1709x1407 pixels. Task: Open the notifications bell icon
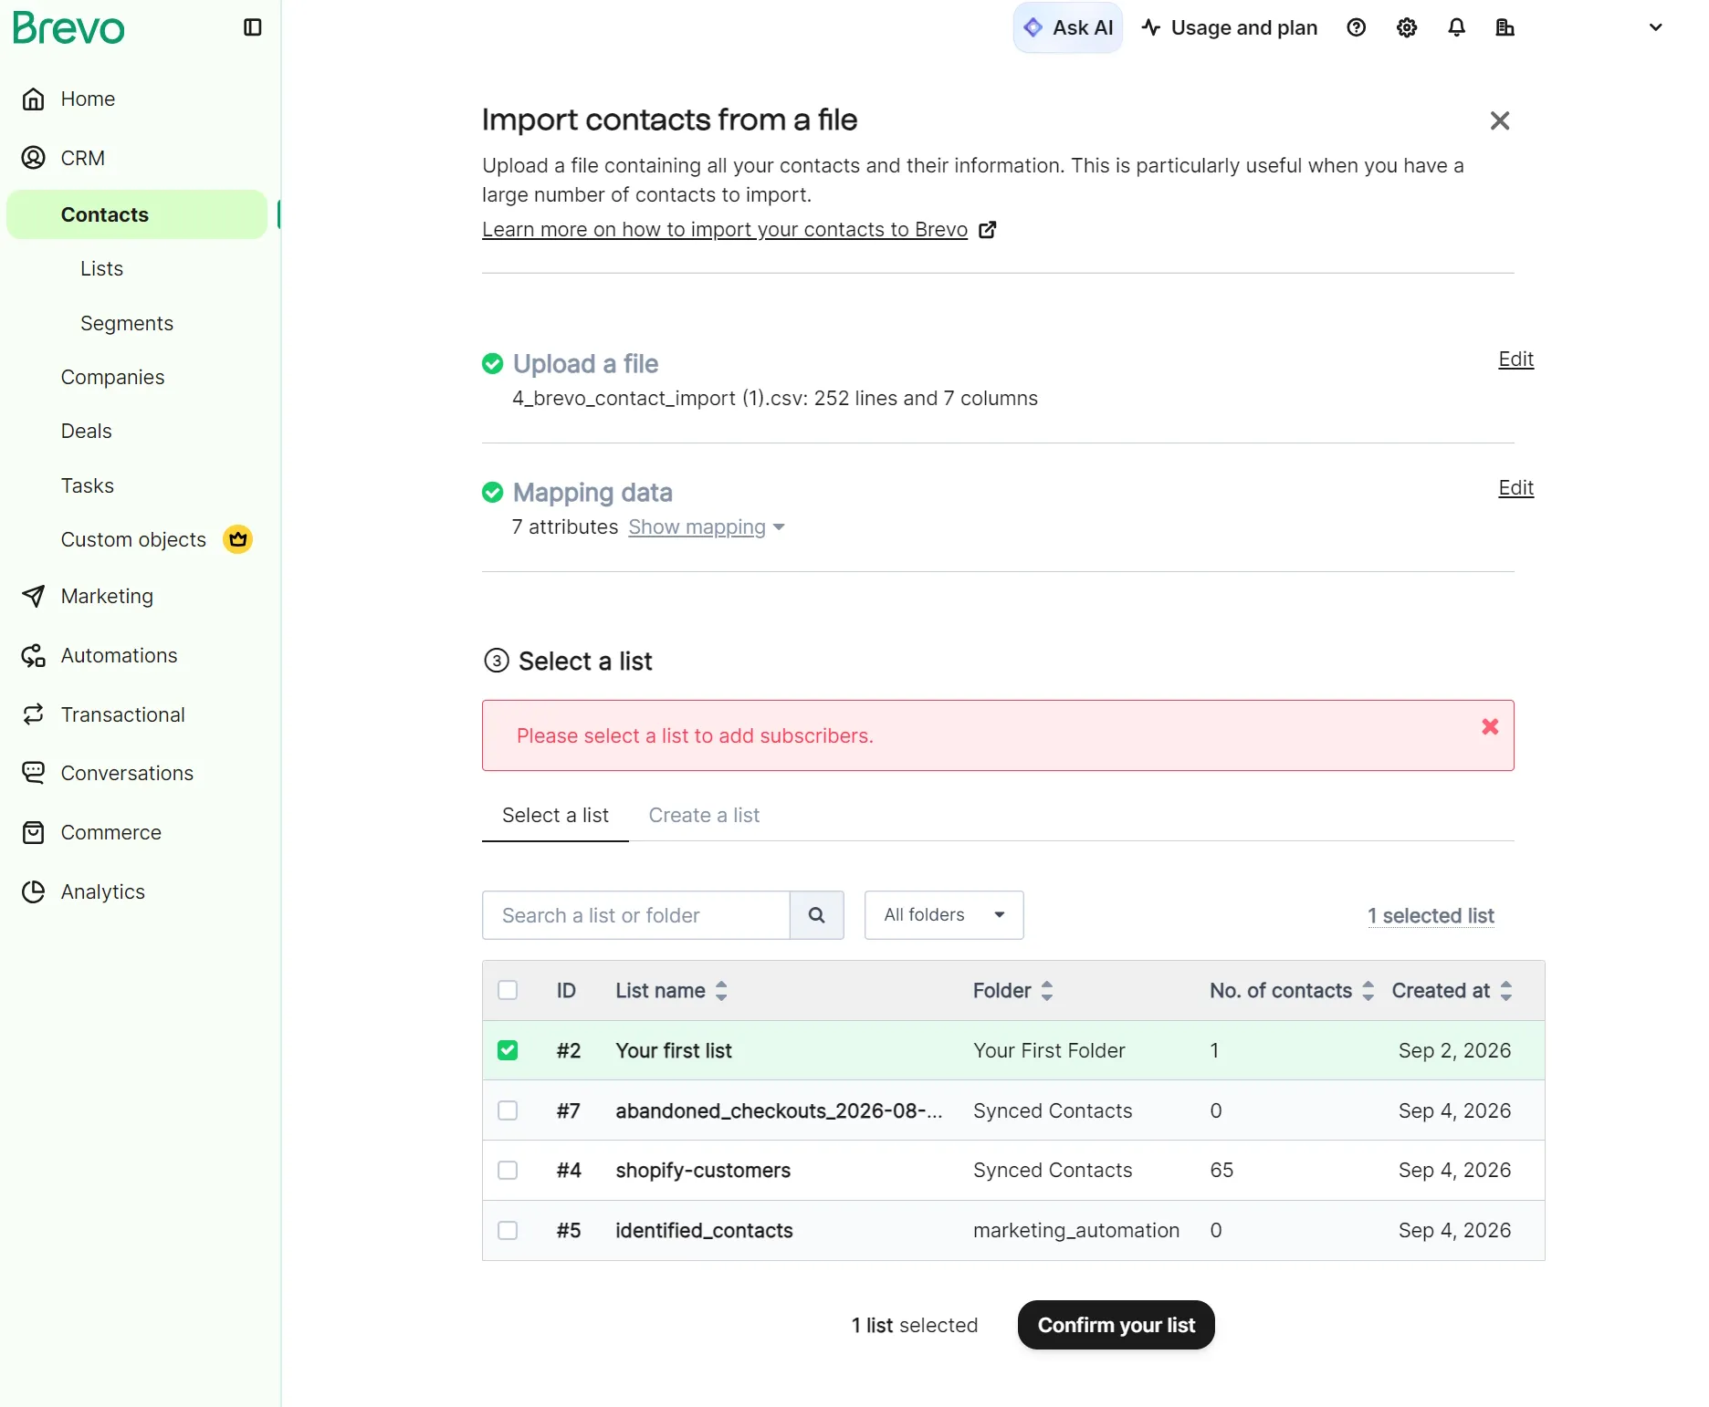[1456, 27]
